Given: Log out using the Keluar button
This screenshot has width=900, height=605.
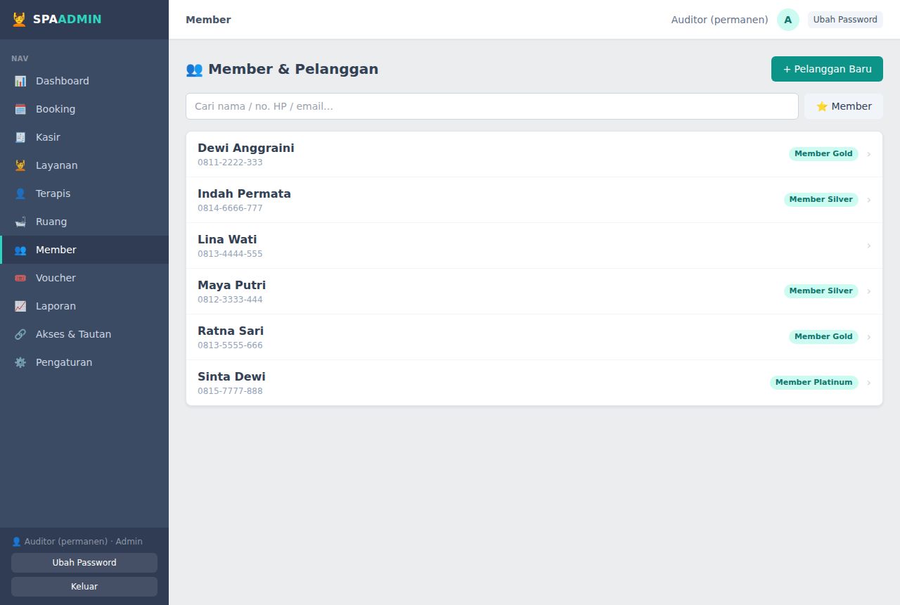Looking at the screenshot, I should 84,587.
